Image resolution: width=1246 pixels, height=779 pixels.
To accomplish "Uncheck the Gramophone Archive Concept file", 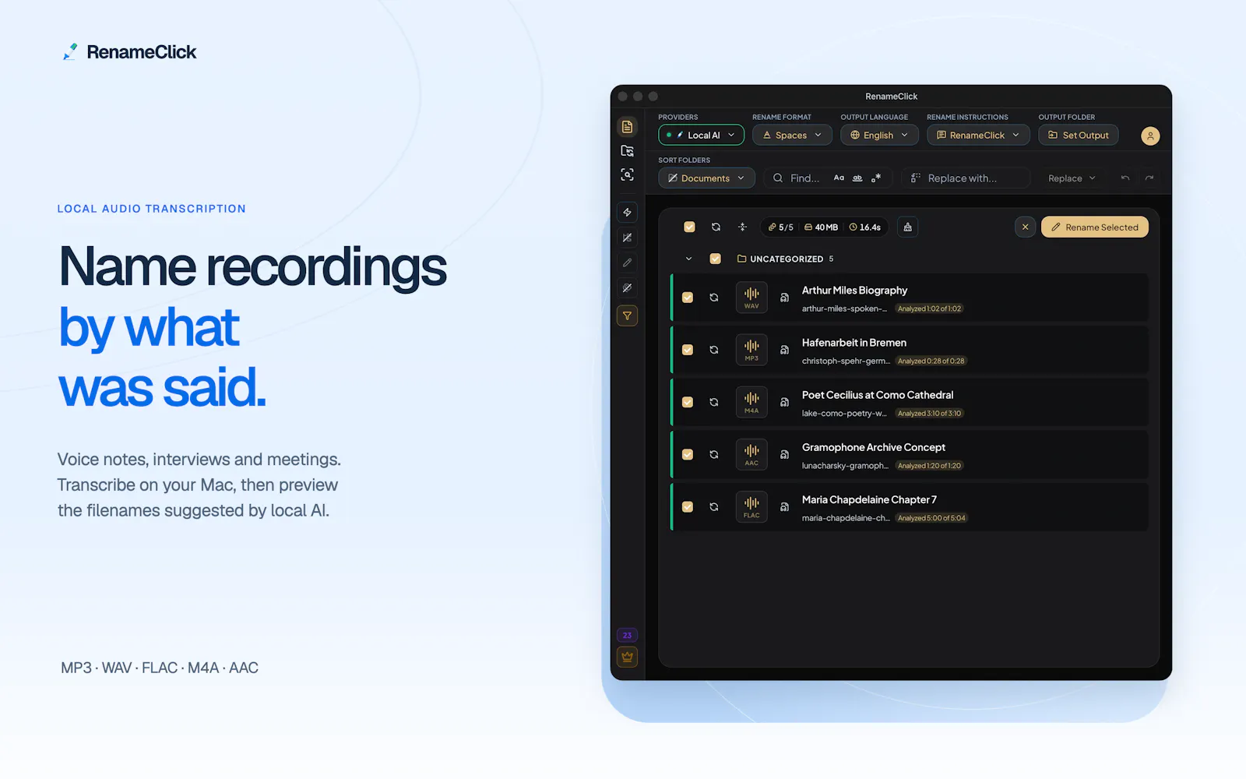I will pos(688,454).
